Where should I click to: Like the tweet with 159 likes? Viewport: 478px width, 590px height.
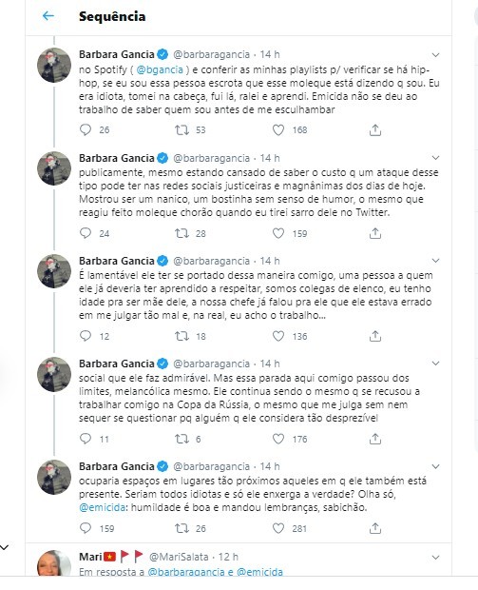point(278,233)
